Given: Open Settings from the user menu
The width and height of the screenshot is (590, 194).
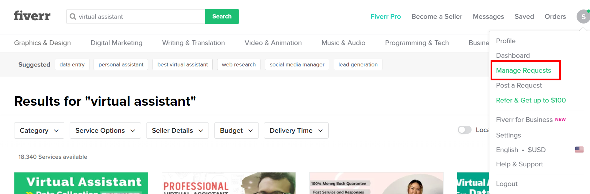Looking at the screenshot, I should point(508,135).
